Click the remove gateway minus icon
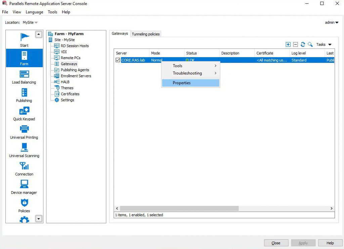 click(296, 45)
